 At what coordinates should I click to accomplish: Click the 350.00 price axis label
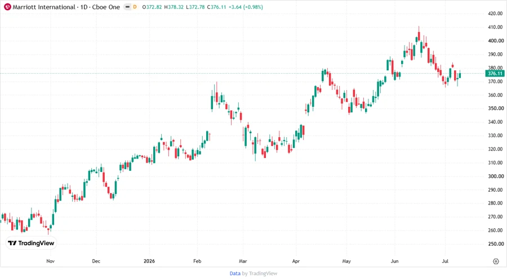click(496, 109)
